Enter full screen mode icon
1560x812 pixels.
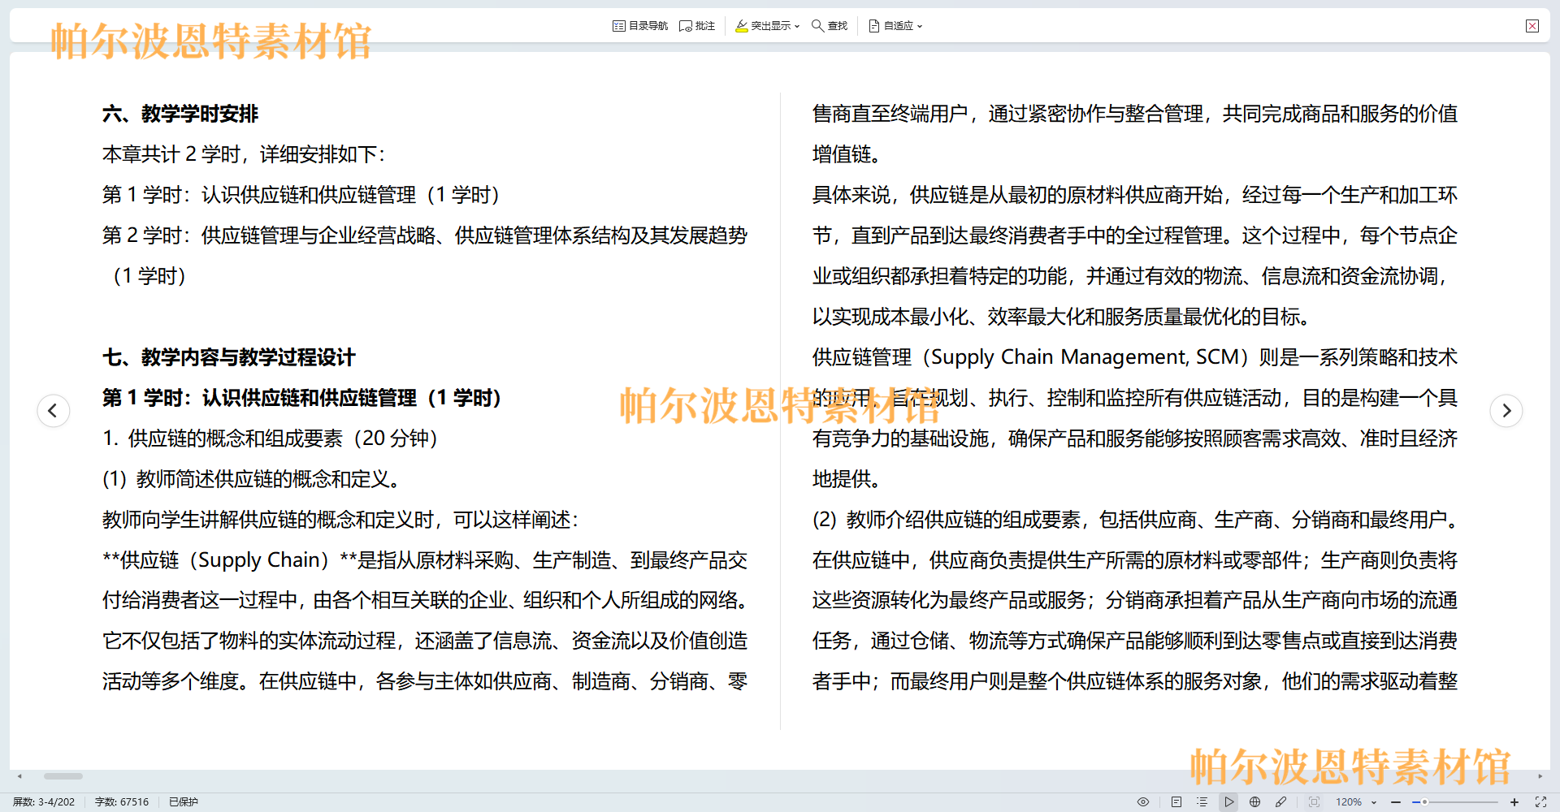click(x=1540, y=801)
